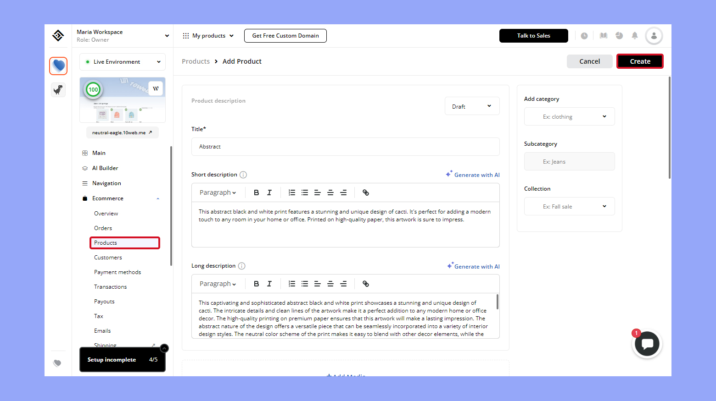716x401 pixels.
Task: Open Orders in the sidebar
Action: [103, 228]
